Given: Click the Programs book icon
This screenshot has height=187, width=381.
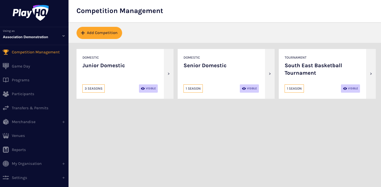Looking at the screenshot, I should [x=6, y=80].
